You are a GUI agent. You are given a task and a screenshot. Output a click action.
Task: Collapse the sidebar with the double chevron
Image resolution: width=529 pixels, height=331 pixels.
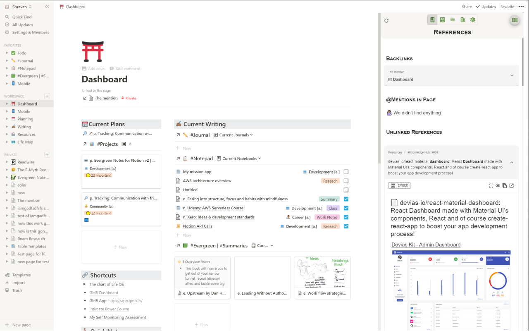pyautogui.click(x=47, y=7)
